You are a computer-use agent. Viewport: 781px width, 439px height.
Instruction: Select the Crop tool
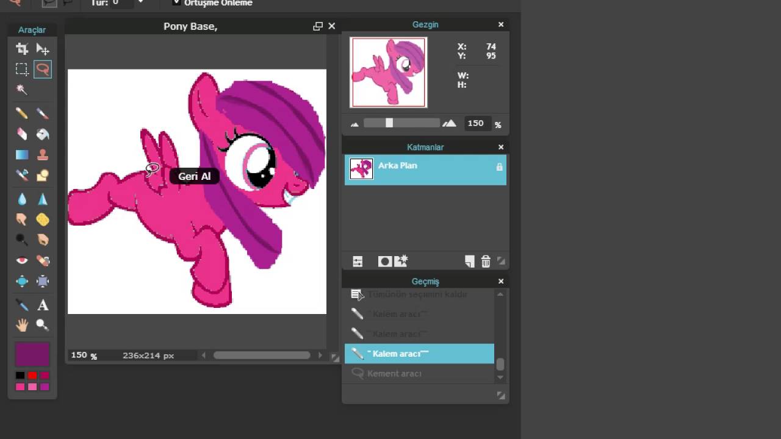[22, 49]
